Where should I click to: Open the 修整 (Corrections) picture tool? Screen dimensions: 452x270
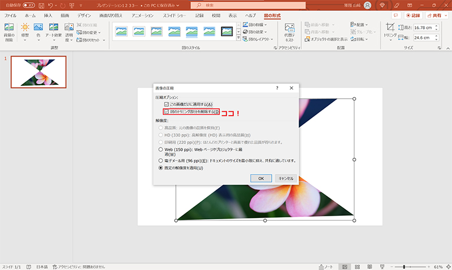(25, 31)
